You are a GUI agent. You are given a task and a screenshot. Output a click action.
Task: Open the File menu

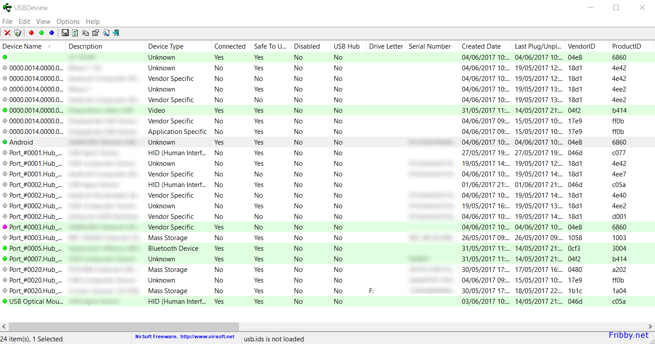tap(7, 21)
